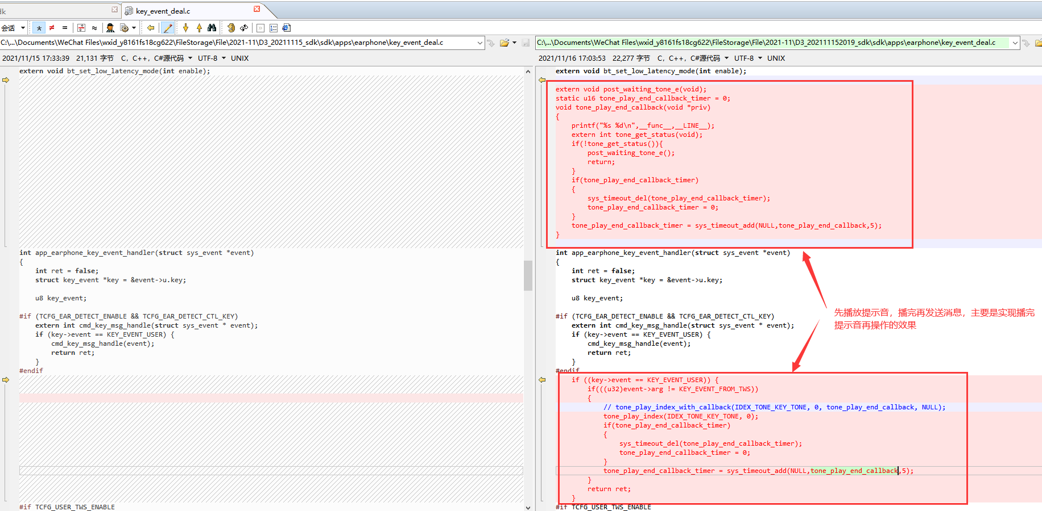Toggle the show same lines (=) filter
The image size is (1042, 511).
65,28
